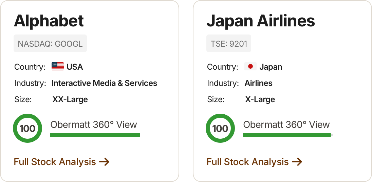The width and height of the screenshot is (372, 182).
Task: Open Alphabet's Full Stock Analysis link
Action: pyautogui.click(x=62, y=162)
